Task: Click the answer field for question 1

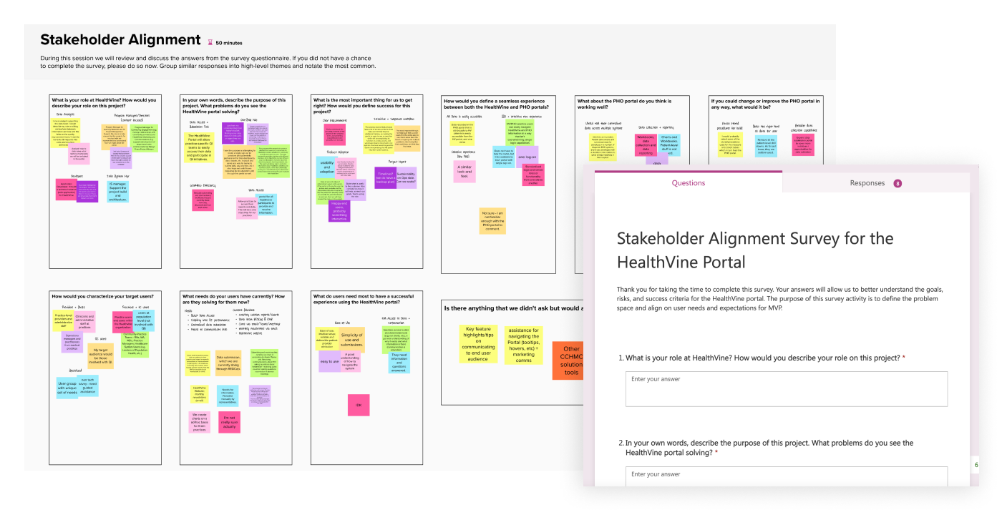Action: [x=786, y=389]
